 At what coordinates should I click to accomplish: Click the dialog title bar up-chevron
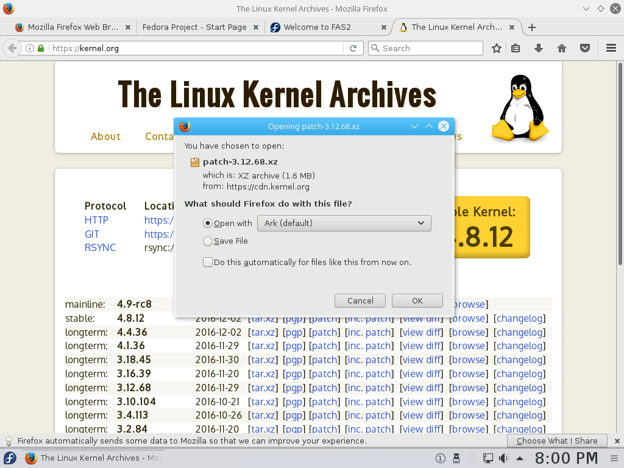(428, 127)
